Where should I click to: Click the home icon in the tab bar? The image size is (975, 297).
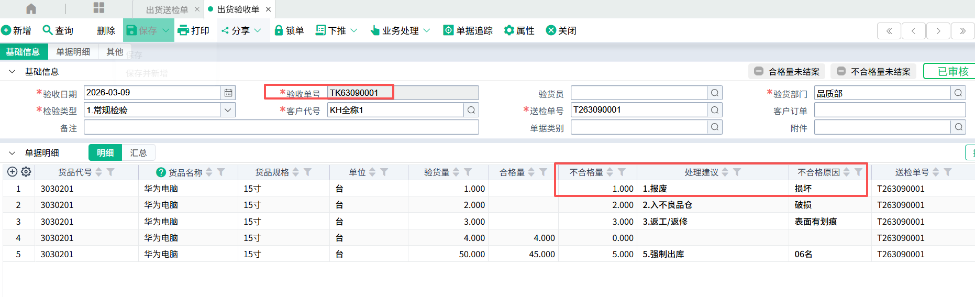[x=31, y=9]
